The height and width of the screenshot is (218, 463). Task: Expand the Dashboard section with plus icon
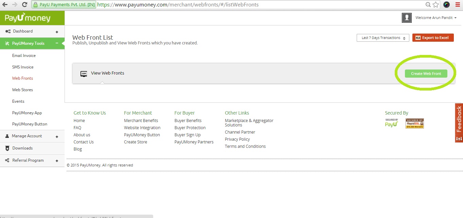point(57,32)
